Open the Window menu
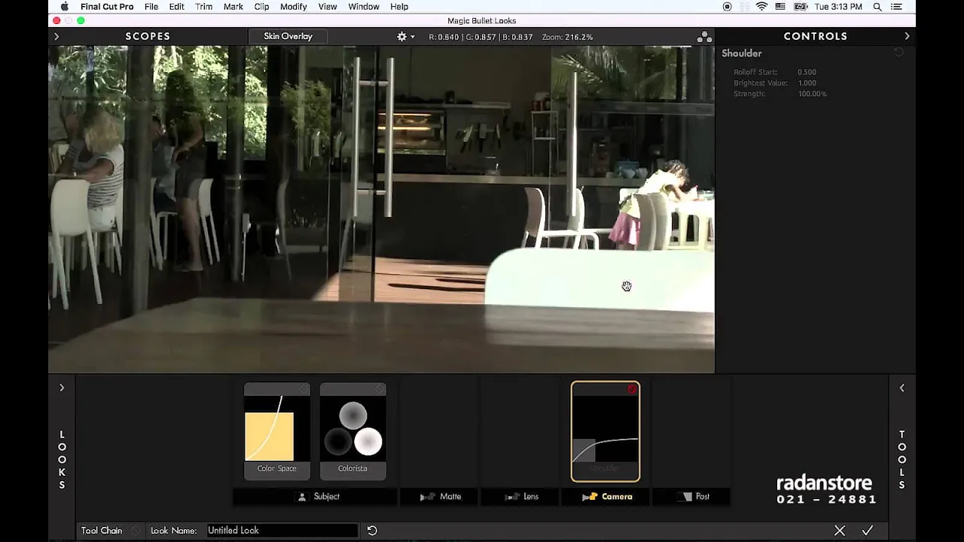The width and height of the screenshot is (964, 542). click(364, 7)
